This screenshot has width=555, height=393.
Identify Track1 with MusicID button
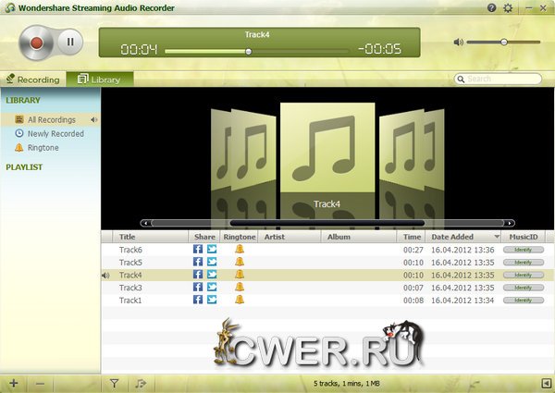point(524,301)
